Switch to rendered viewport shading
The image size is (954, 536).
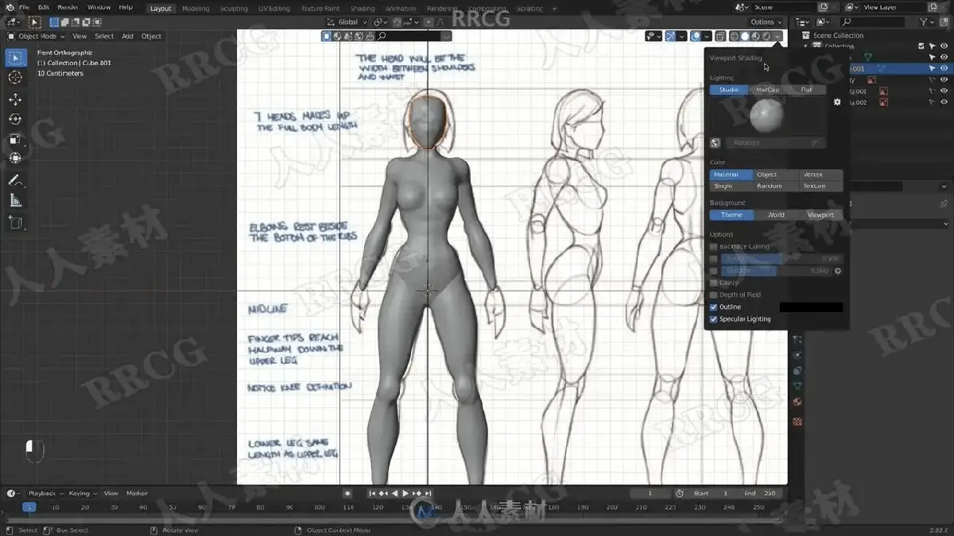tap(766, 36)
